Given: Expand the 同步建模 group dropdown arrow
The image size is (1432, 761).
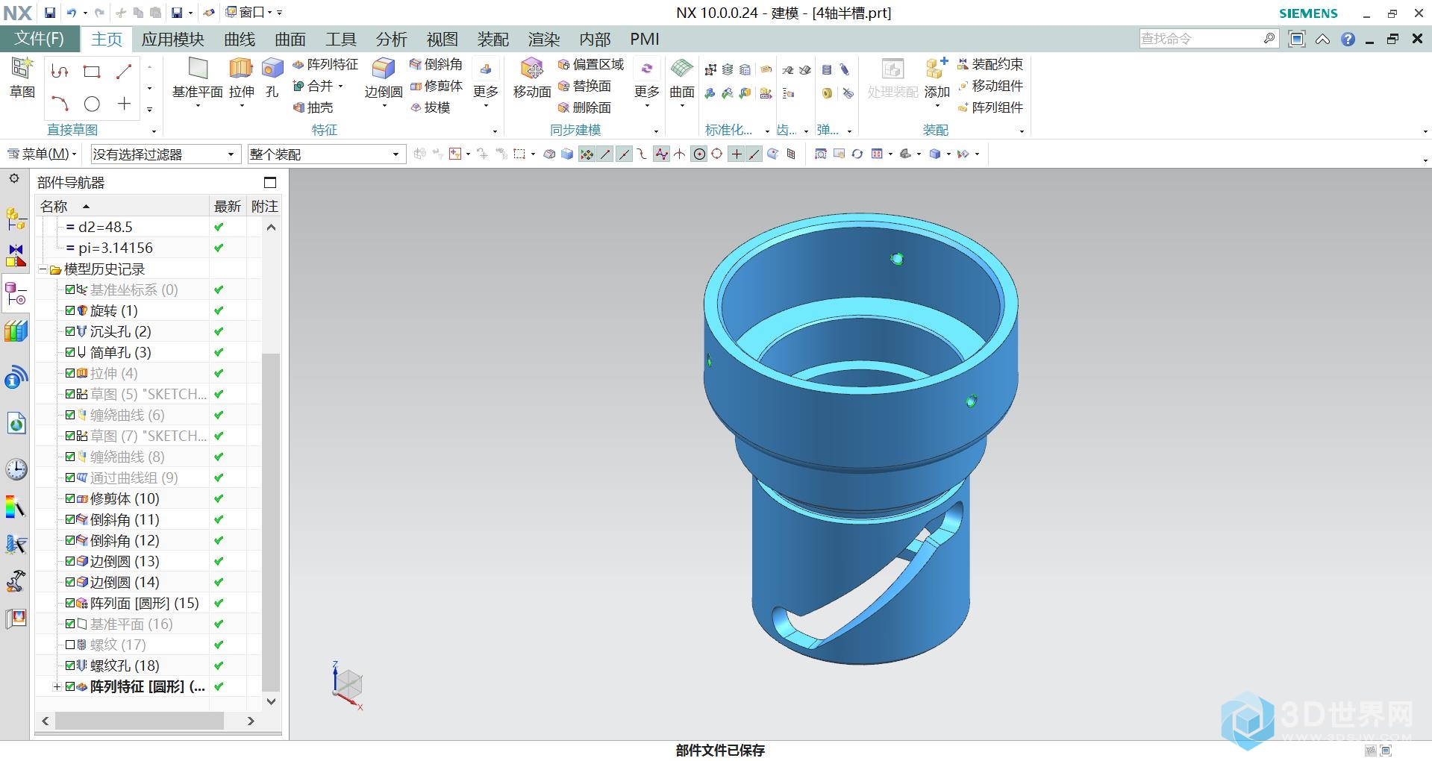Looking at the screenshot, I should pyautogui.click(x=656, y=131).
